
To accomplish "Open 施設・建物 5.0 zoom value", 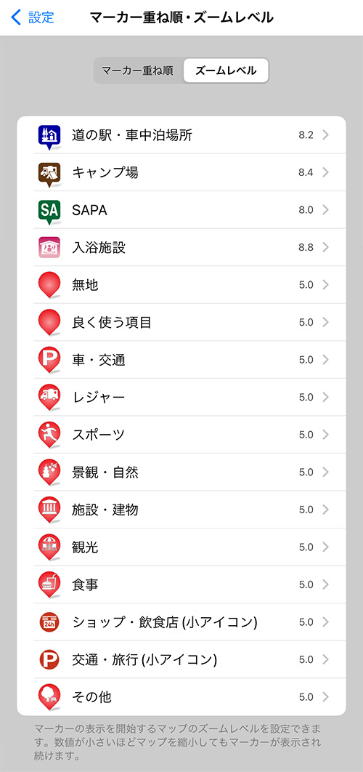I will 306,510.
